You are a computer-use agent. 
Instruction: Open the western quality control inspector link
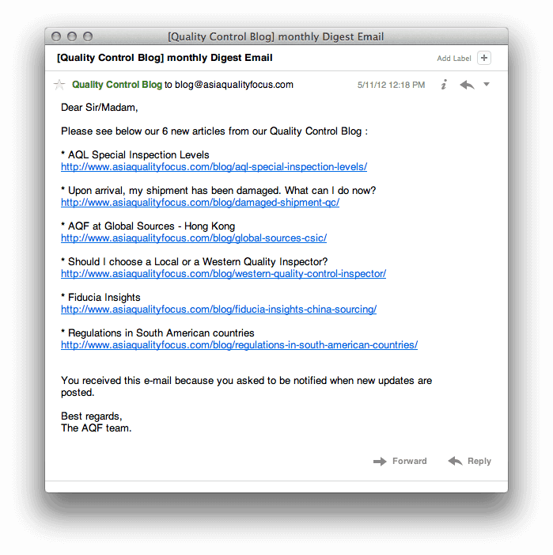point(223,274)
